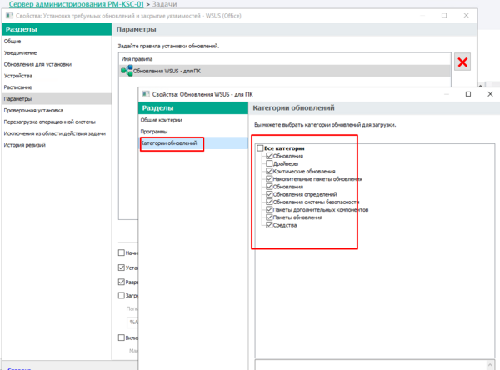Uncheck Обновления checkbox above Обновления определений

(x=269, y=187)
